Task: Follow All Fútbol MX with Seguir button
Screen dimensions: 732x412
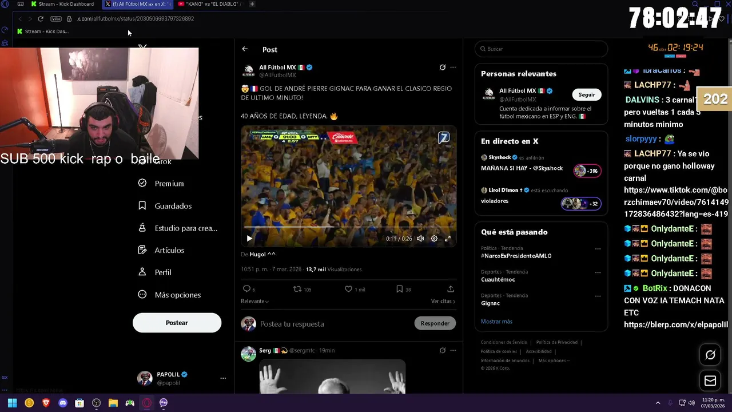Action: point(587,95)
